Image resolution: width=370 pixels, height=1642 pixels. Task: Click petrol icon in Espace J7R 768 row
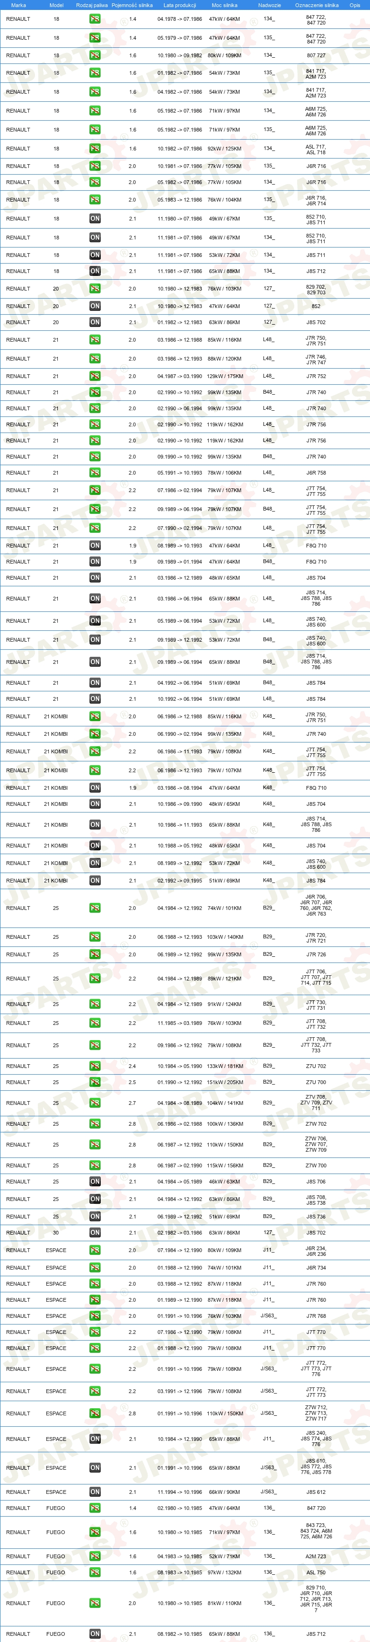(x=95, y=1315)
